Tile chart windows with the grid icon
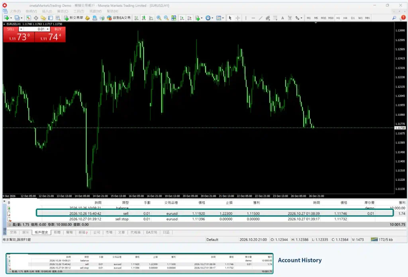 174,18
